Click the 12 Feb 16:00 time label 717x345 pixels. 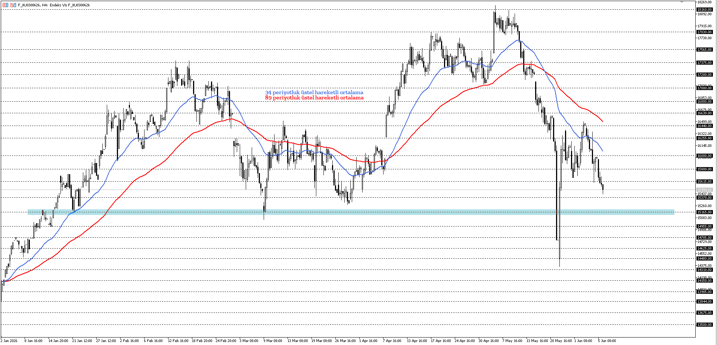tap(178, 341)
